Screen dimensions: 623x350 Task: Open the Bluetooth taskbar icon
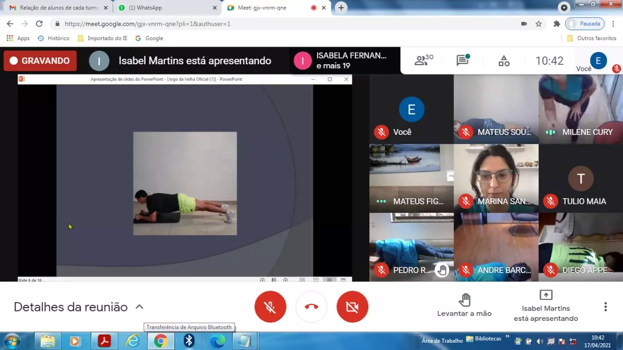click(189, 341)
